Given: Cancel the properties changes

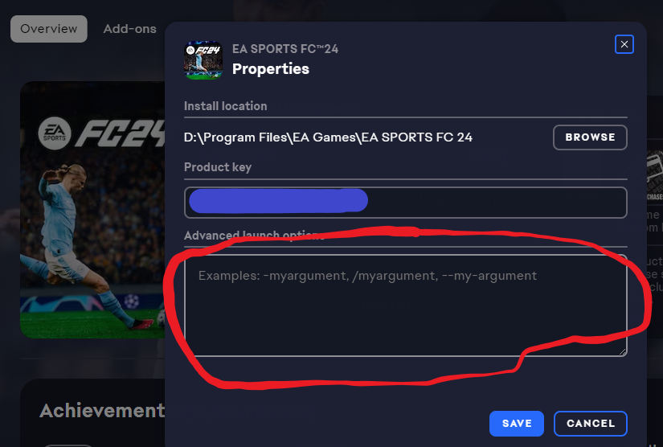Looking at the screenshot, I should point(591,424).
